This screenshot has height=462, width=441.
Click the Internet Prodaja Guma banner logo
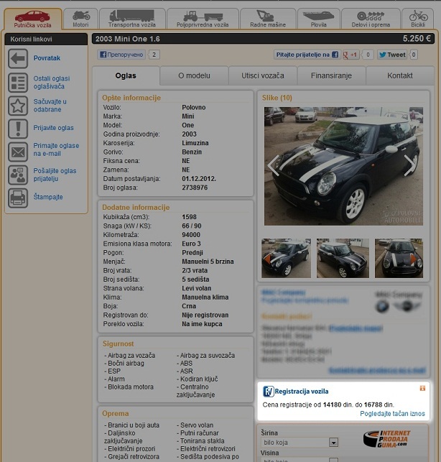(387, 439)
